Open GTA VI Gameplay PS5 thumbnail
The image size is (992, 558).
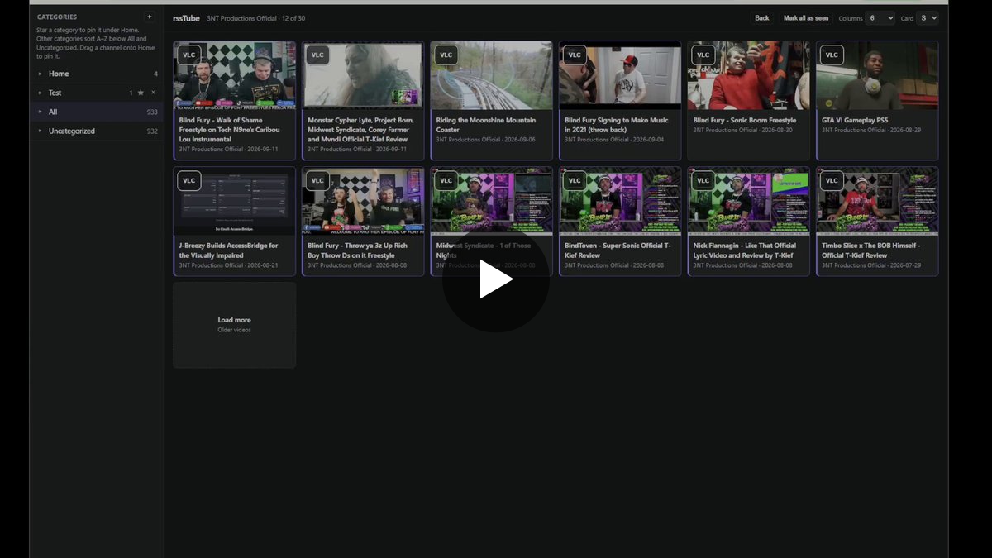tap(877, 75)
